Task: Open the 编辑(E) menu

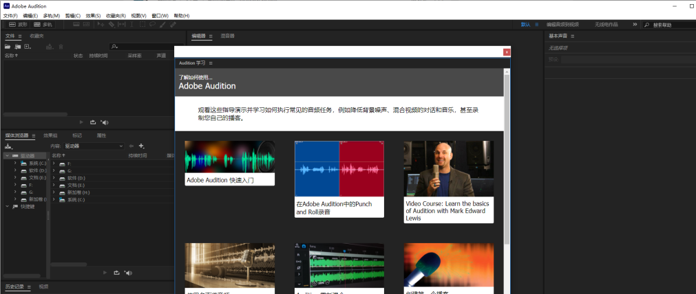Action: tap(30, 16)
